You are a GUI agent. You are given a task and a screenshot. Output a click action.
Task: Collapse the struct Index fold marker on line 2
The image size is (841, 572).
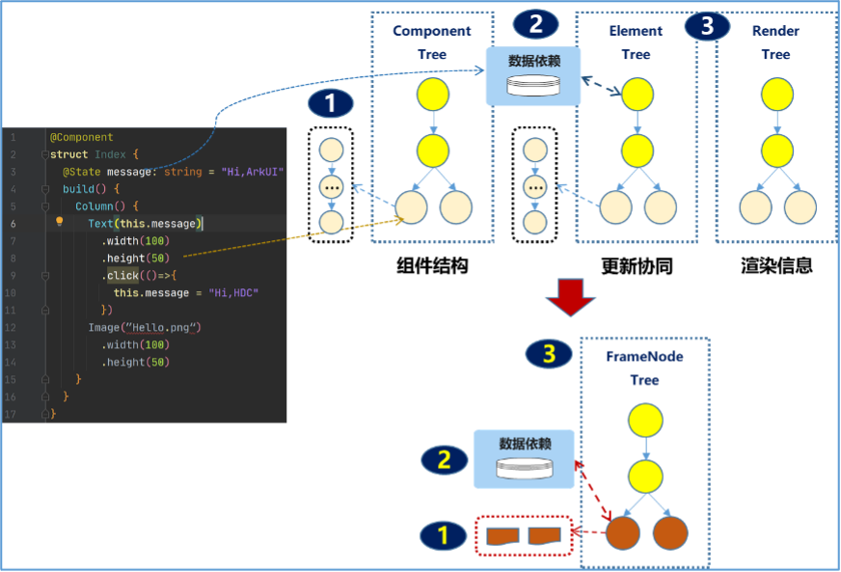(45, 154)
